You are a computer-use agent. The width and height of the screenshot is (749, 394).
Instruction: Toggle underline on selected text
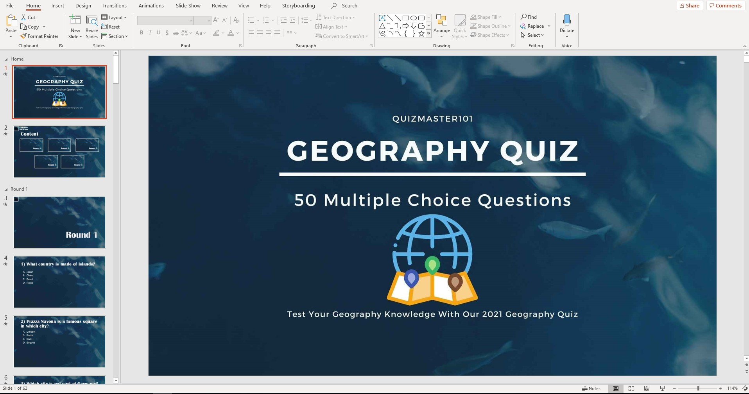pos(158,33)
